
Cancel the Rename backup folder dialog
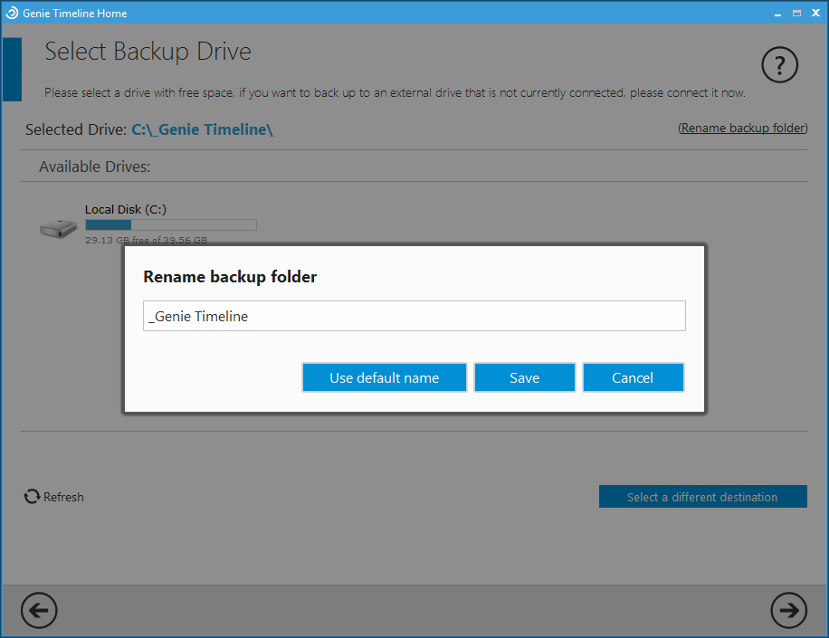(x=633, y=378)
